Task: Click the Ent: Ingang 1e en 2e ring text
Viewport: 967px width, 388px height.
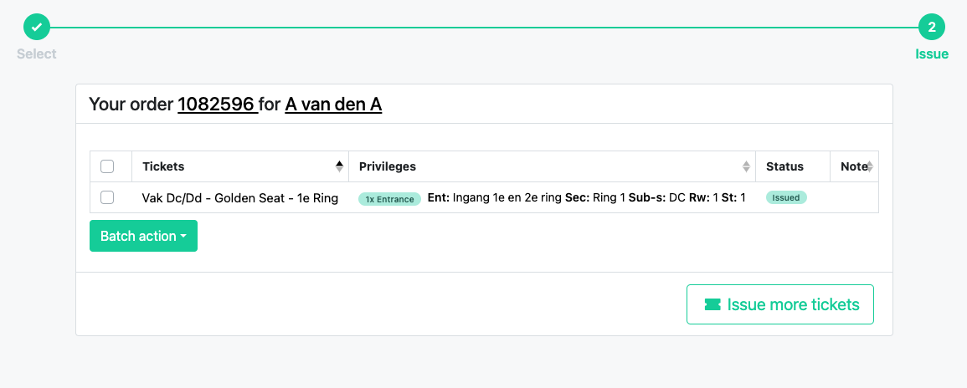Action: pos(495,197)
